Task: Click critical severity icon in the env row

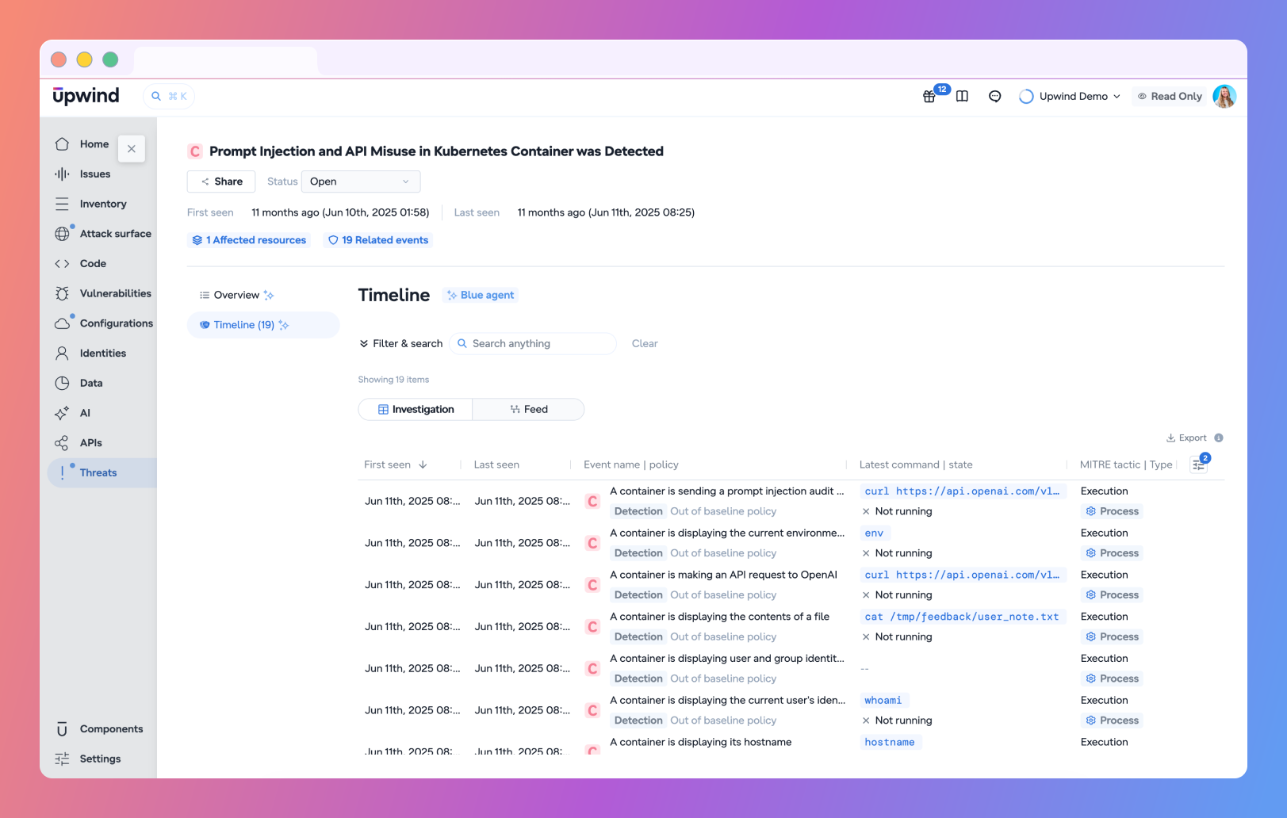Action: 592,543
